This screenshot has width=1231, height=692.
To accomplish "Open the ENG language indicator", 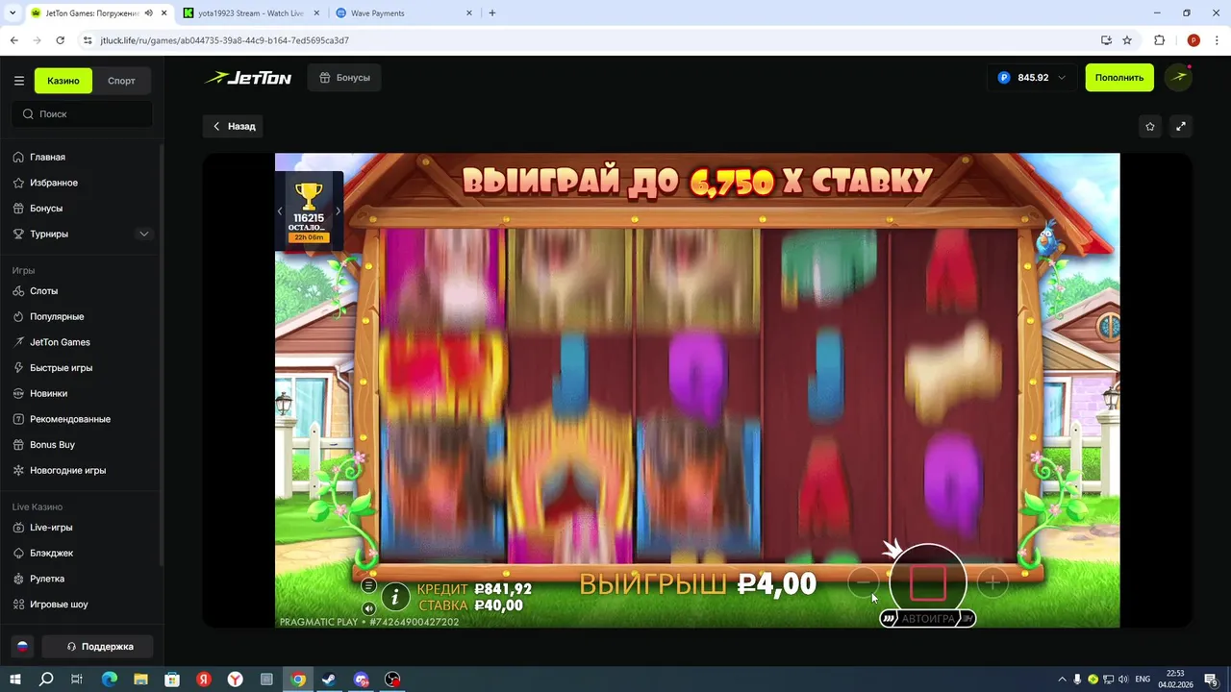I will pos(1143,680).
